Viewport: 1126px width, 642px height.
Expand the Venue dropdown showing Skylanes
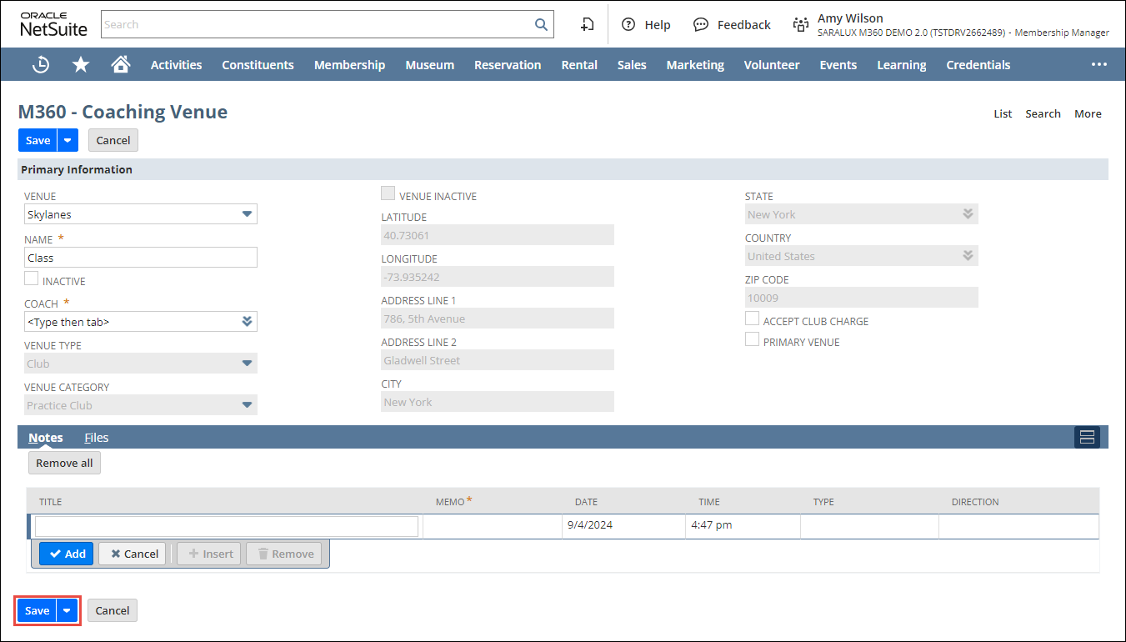click(247, 214)
